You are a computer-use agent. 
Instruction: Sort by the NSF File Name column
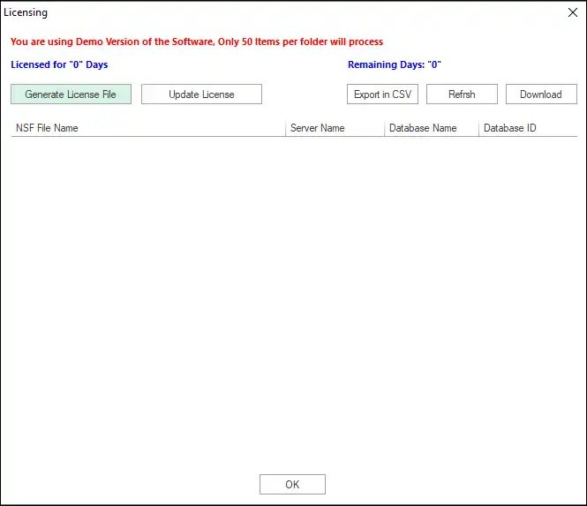[x=148, y=128]
